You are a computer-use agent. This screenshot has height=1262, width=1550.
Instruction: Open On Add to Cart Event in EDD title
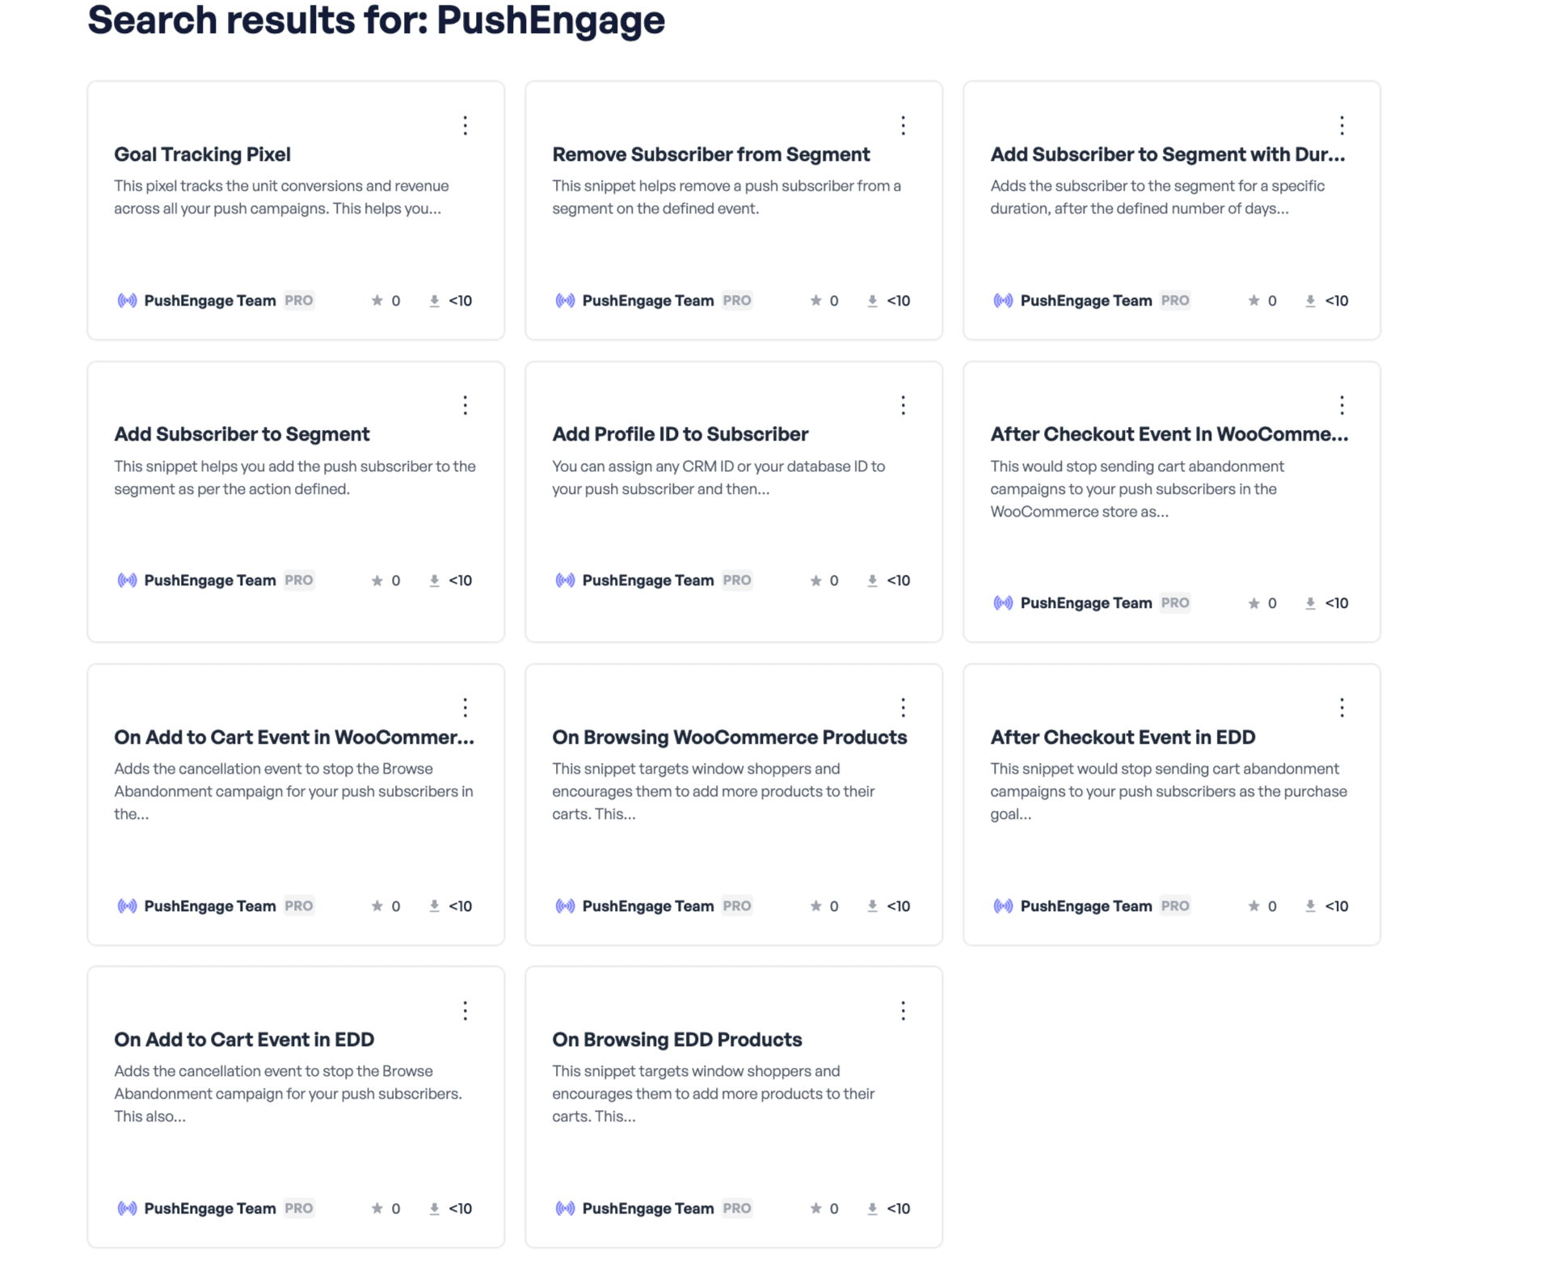pos(244,1040)
